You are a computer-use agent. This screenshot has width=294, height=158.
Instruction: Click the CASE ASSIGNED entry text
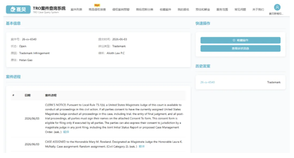click(114, 144)
